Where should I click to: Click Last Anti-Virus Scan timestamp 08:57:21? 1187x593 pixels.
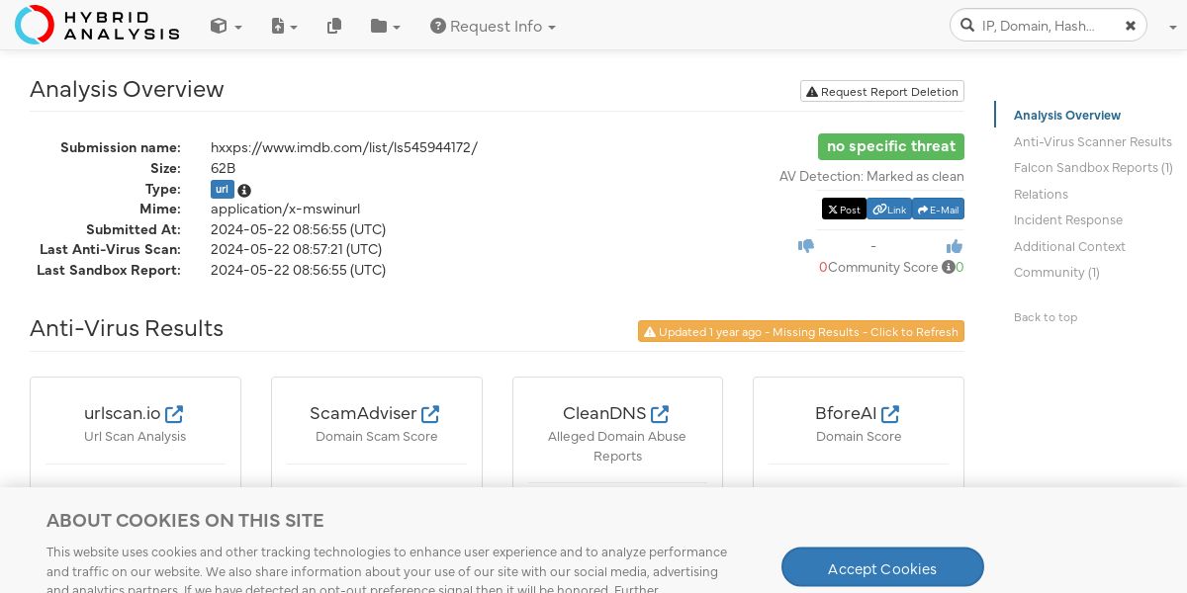pyautogui.click(x=296, y=249)
